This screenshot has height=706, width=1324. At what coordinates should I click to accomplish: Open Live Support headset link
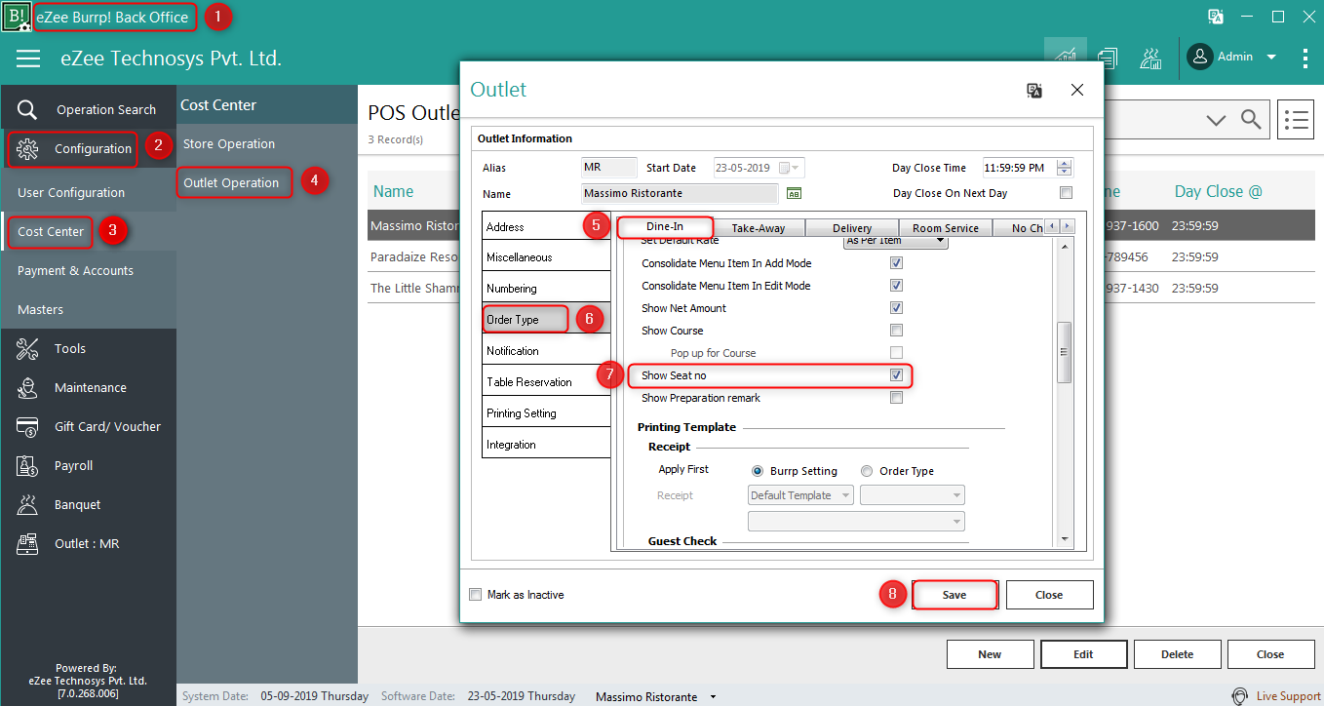pyautogui.click(x=1276, y=696)
